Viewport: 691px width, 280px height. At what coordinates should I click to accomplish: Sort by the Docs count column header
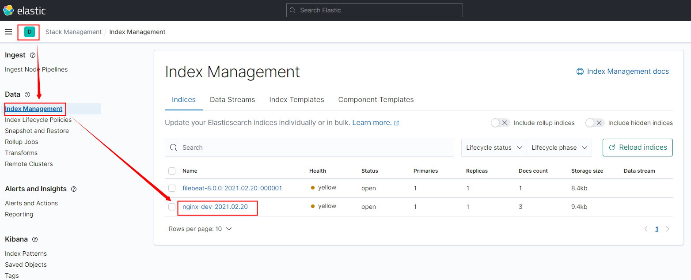point(533,171)
